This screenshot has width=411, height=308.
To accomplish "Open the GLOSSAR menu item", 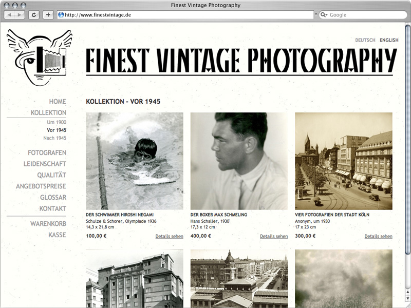I will click(x=53, y=198).
